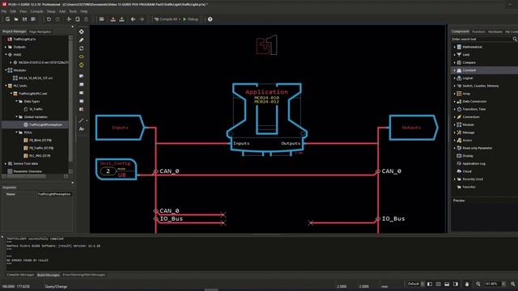The height and width of the screenshot is (291, 518).
Task: Toggle the right panel layout icon
Action: 456,284
